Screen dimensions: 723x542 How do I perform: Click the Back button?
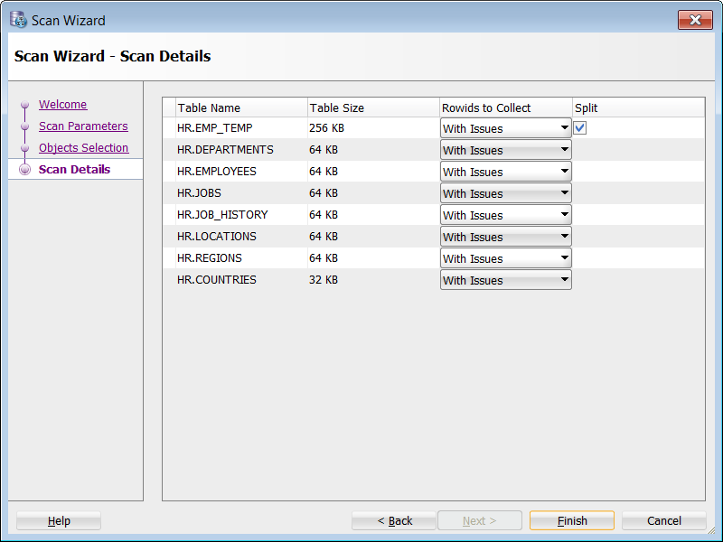coord(394,520)
